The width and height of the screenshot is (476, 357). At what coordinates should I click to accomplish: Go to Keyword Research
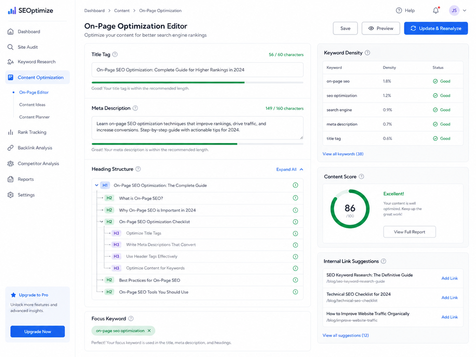click(37, 62)
